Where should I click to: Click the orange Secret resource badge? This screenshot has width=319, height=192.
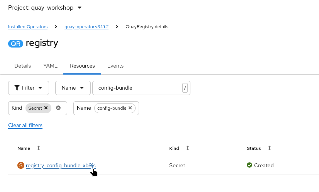coord(21,165)
